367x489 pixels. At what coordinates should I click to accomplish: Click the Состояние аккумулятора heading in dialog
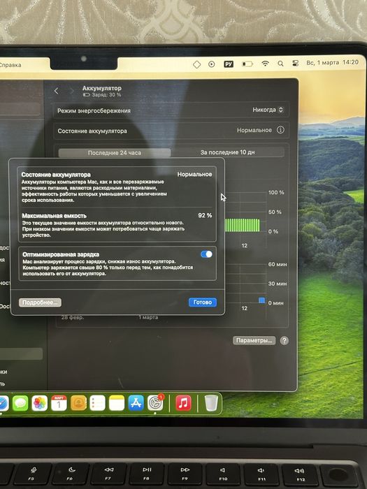56,175
